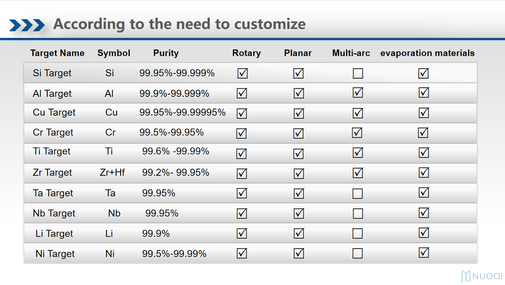The width and height of the screenshot is (505, 285).
Task: Click the Multi-arc column header
Action: (x=351, y=53)
